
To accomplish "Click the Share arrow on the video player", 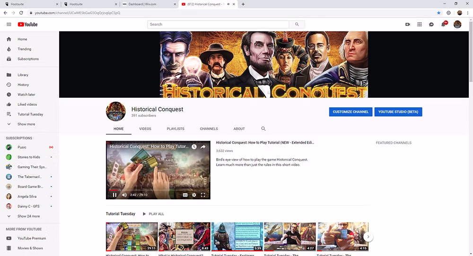I will pyautogui.click(x=203, y=147).
